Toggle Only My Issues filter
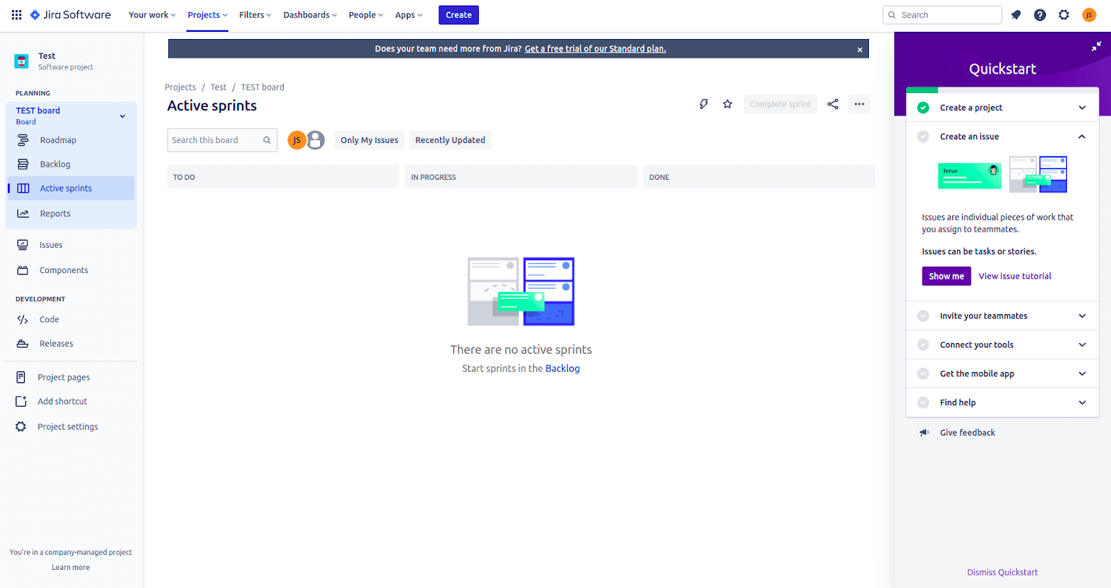 [369, 140]
